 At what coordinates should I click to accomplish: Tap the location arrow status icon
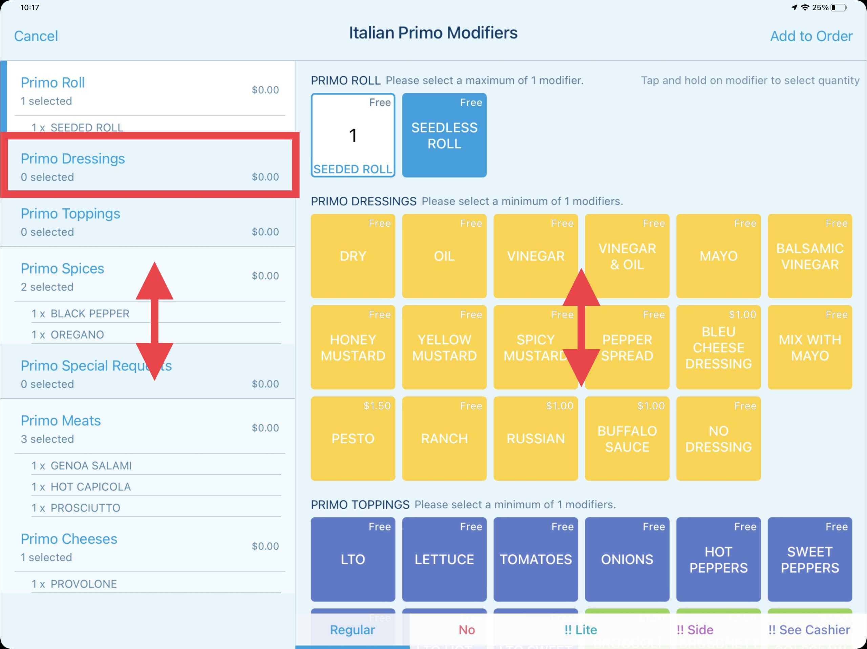(x=794, y=7)
